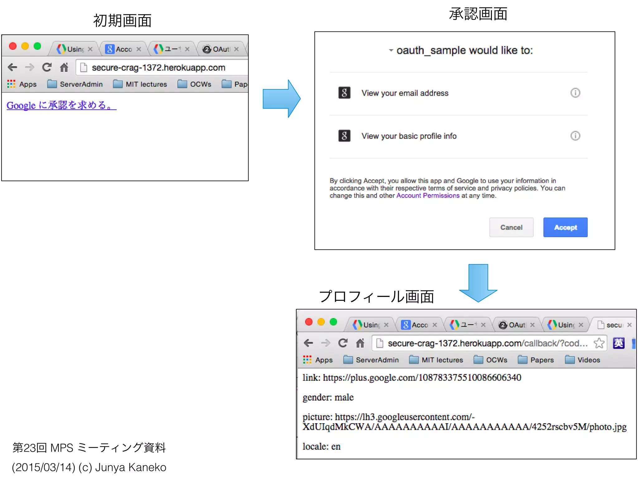Star the callback page with the bookmark icon
This screenshot has width=638, height=478.
click(598, 343)
